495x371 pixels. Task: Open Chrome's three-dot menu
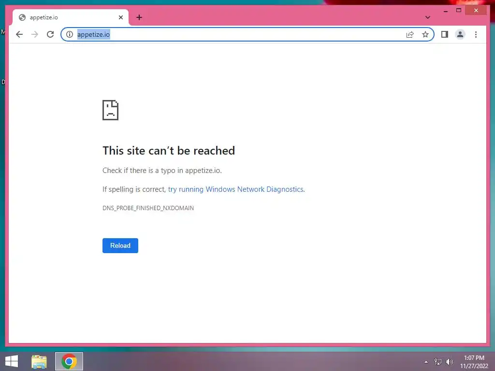click(x=476, y=34)
